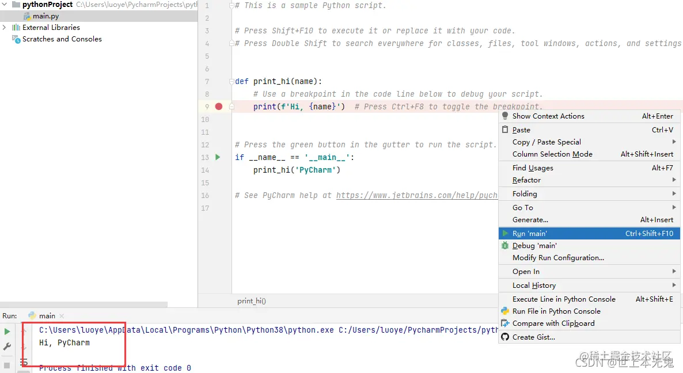Toggle the fold marker at line 1 comment
The width and height of the screenshot is (683, 373).
[x=232, y=6]
